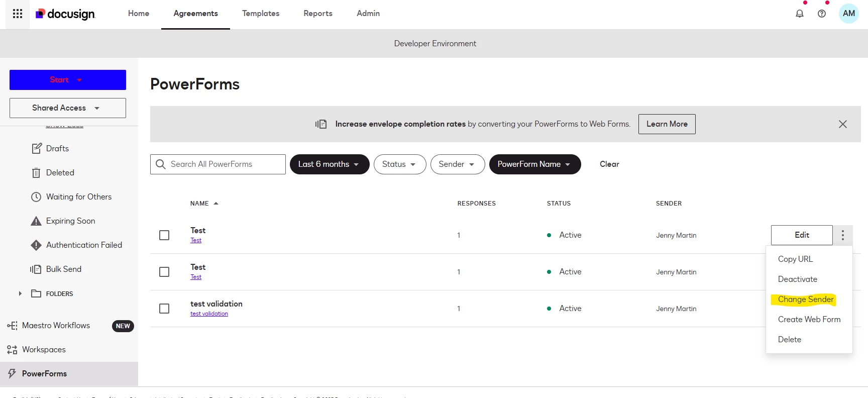
Task: Focus the Search All PowerForms field
Action: [218, 164]
